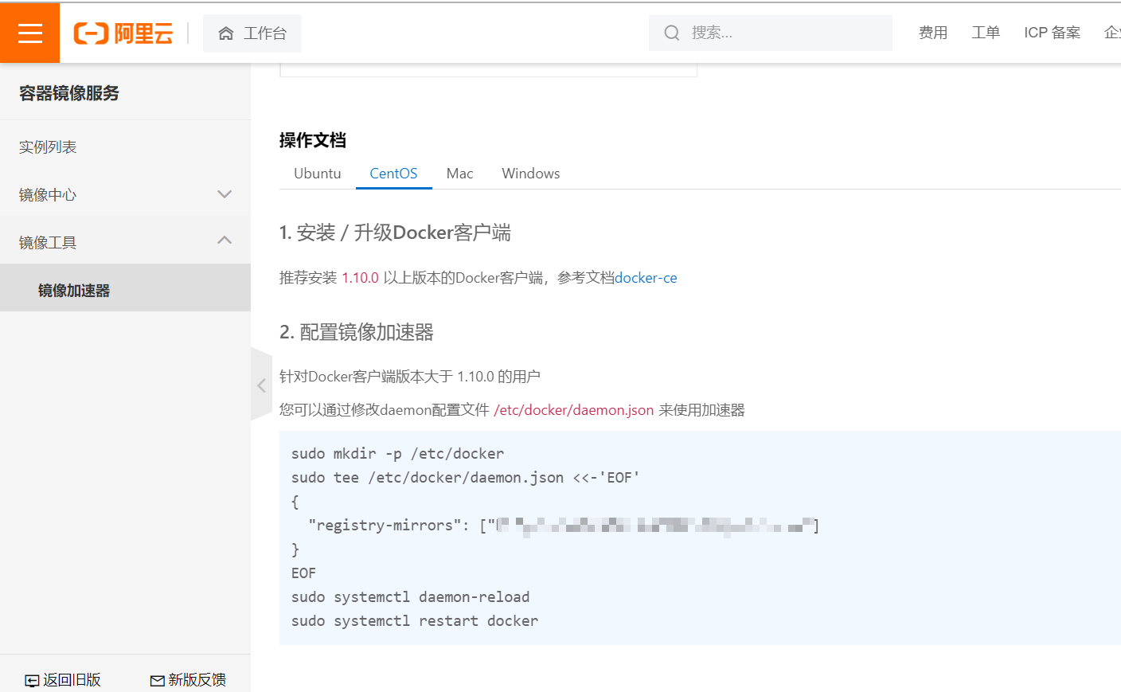The width and height of the screenshot is (1121, 692).
Task: Collapse the 镜像工具 menu chevron
Action: click(x=225, y=240)
